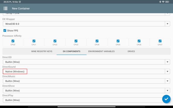This screenshot has width=173, height=108.
Task: Open DirectSound Native (Windows) dropdown
Action: point(86,71)
